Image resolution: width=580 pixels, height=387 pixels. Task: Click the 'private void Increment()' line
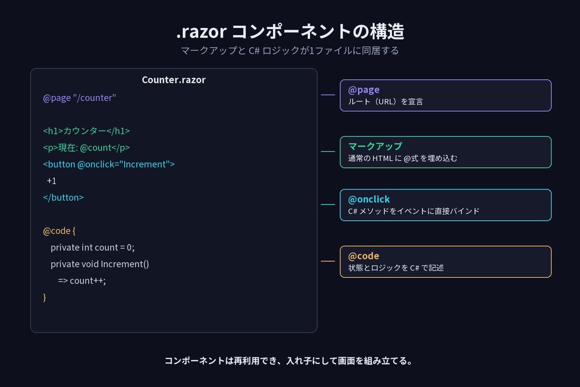(100, 264)
